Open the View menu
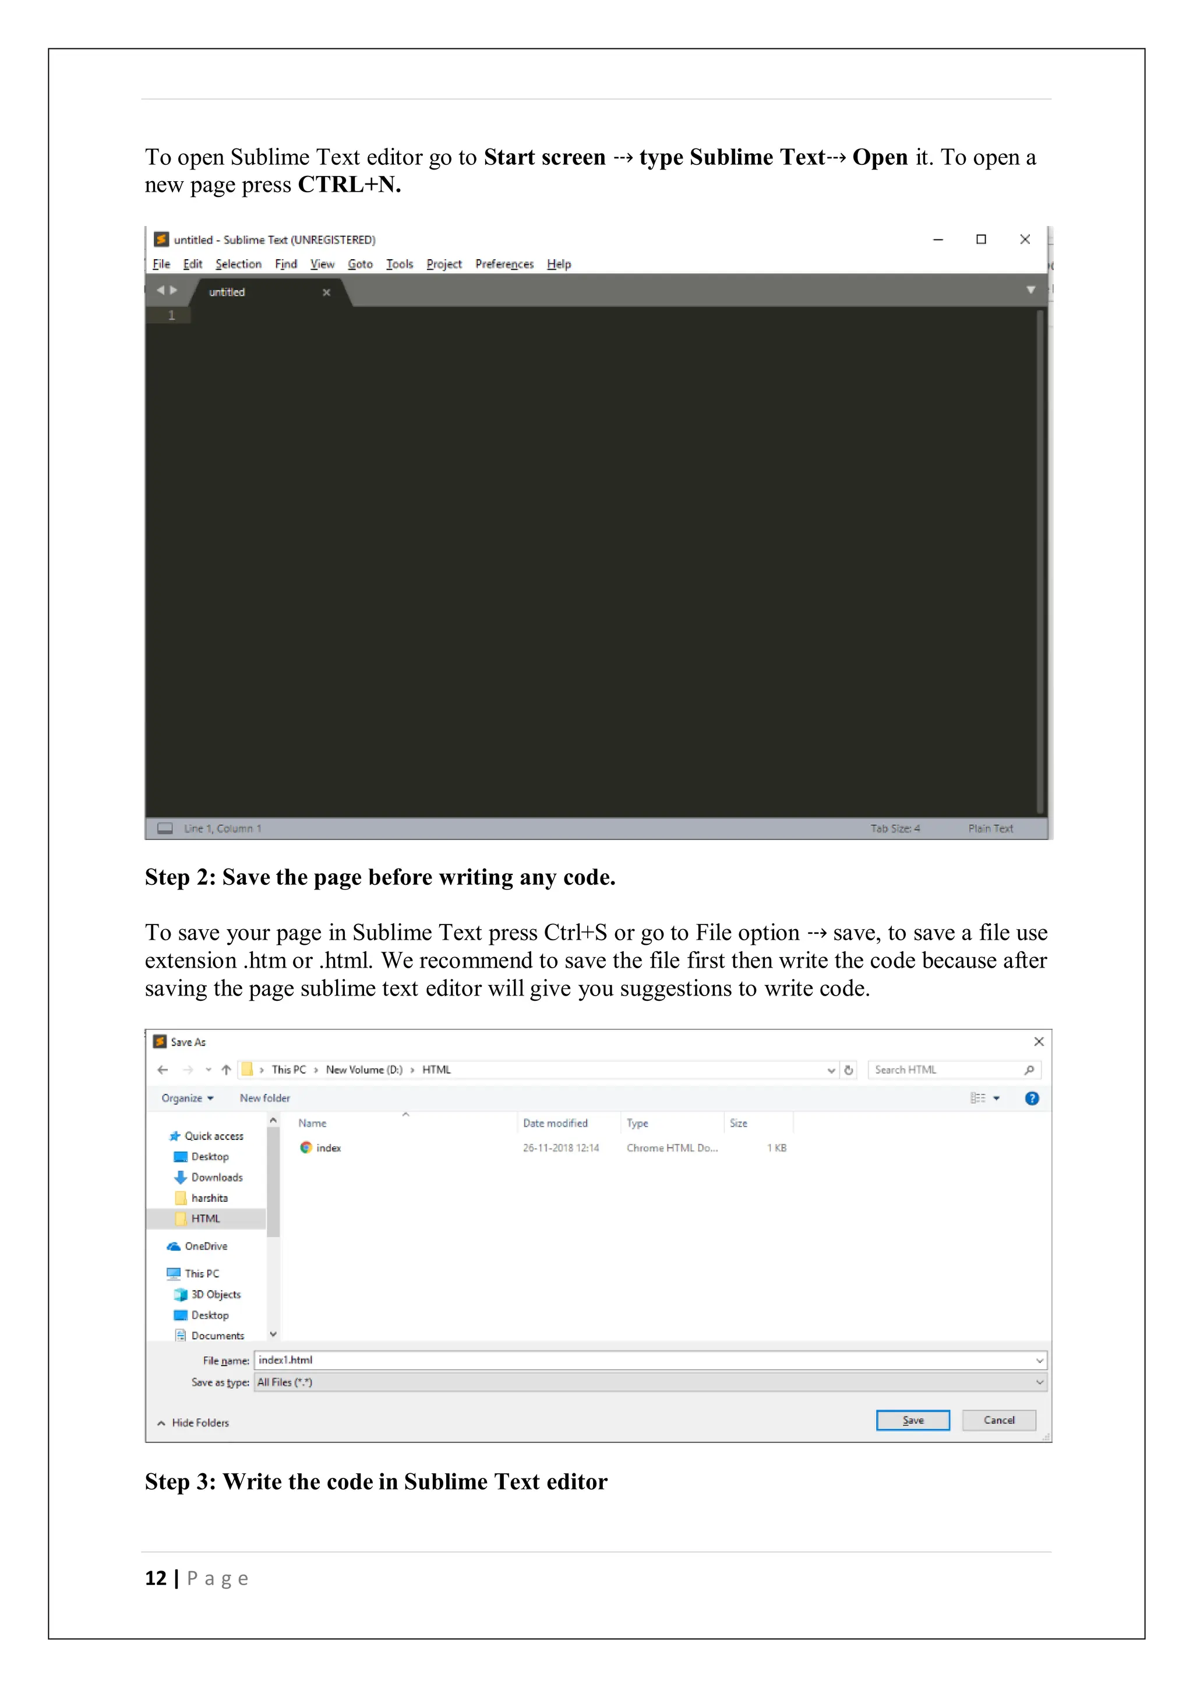 322,264
